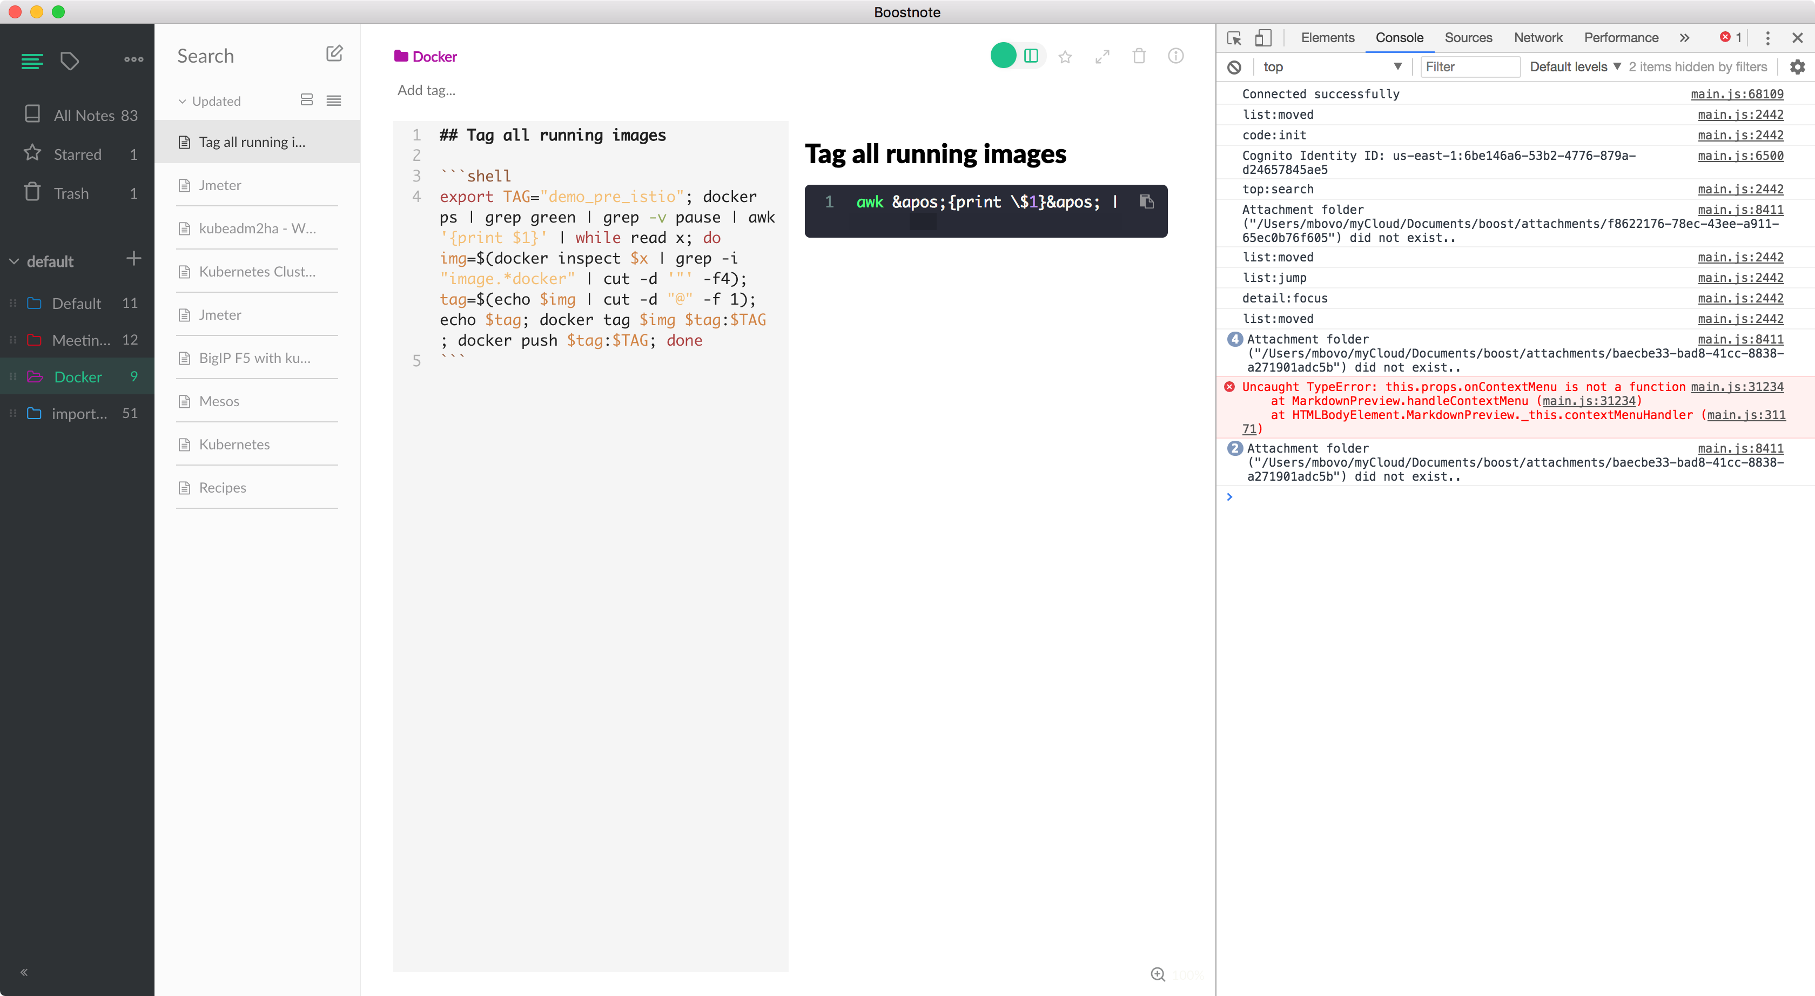Delete the current note via trash icon
Viewport: 1815px width, 996px height.
point(1139,56)
